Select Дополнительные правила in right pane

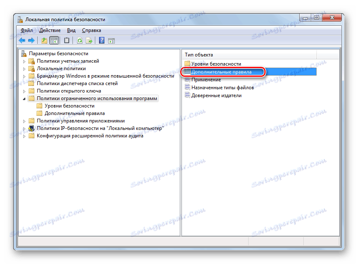(x=221, y=72)
